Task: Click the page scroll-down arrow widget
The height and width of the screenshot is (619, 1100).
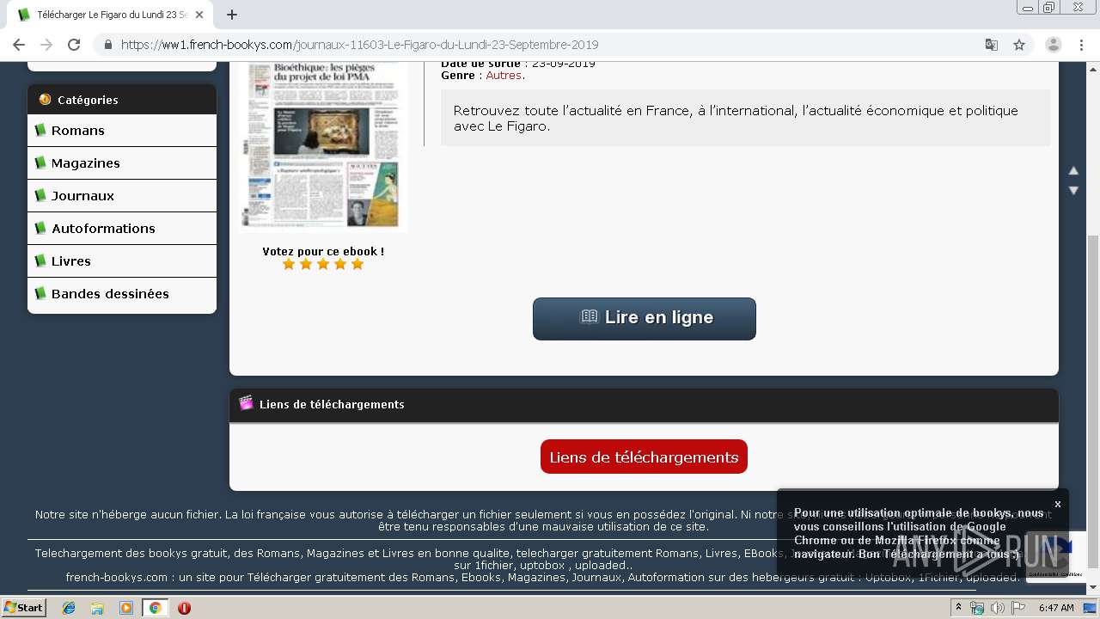Action: tap(1073, 190)
